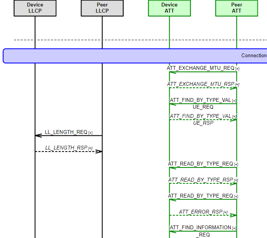Click the LL_LENGTH_REQ message label

tap(66, 132)
